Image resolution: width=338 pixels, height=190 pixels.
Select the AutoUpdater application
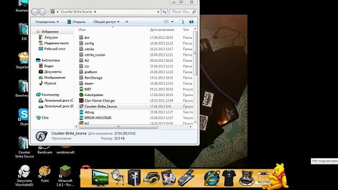[x=94, y=95]
